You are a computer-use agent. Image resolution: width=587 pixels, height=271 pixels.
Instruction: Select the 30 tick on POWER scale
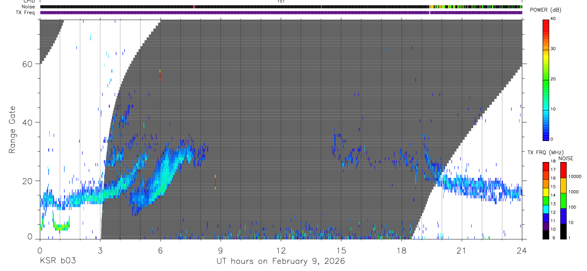[x=554, y=49]
